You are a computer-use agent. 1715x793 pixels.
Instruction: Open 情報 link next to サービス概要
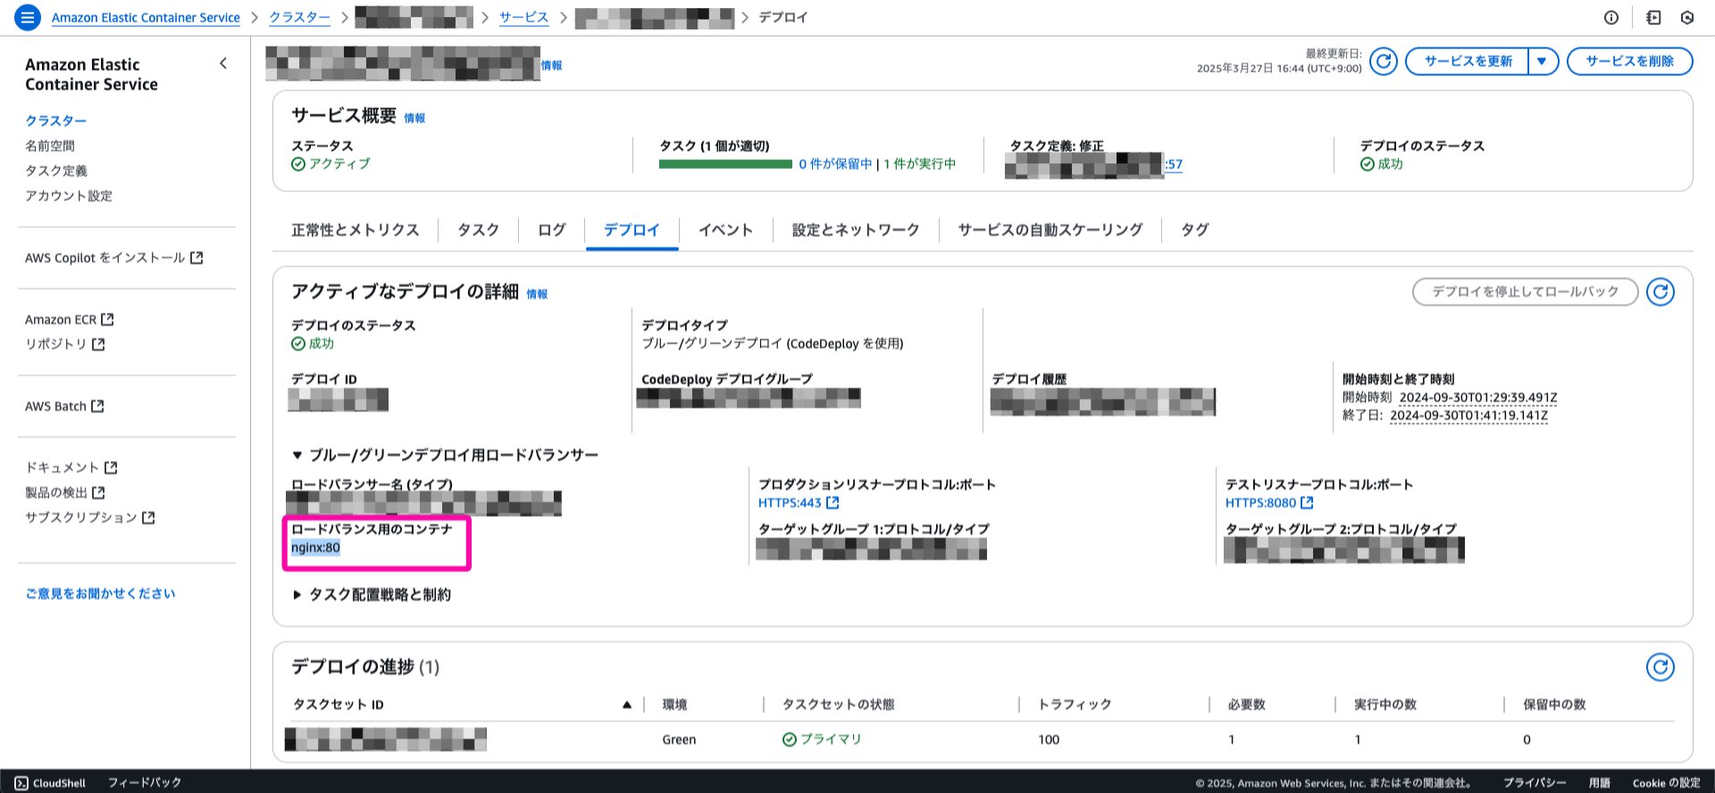(x=414, y=118)
